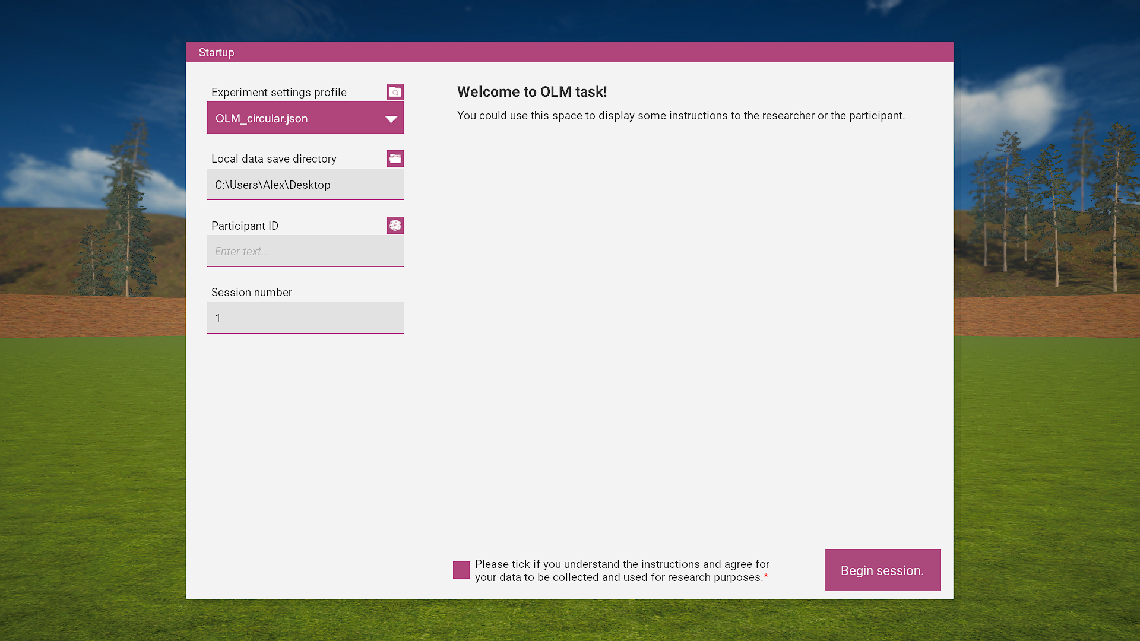
Task: Select the Session number input box
Action: coord(305,318)
